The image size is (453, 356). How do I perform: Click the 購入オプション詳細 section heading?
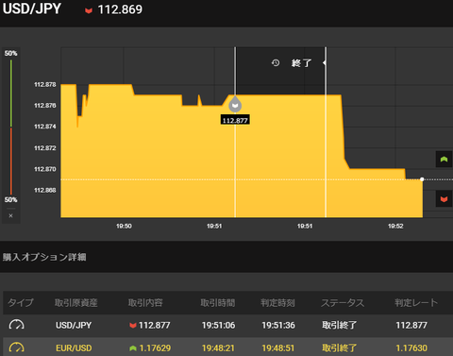pos(44,257)
